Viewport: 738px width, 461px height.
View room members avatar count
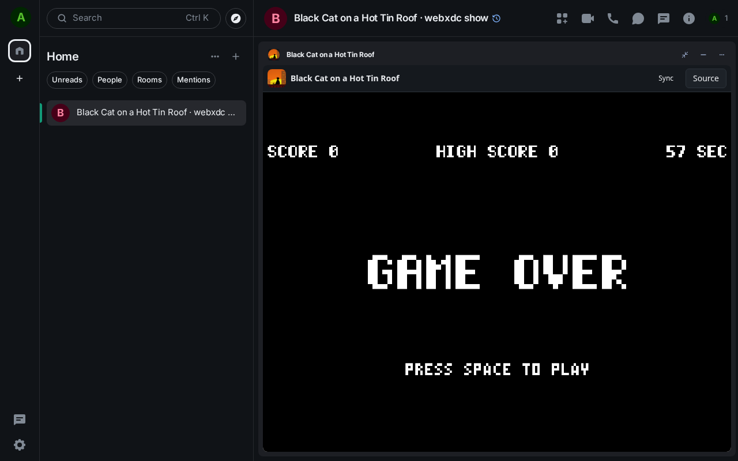click(719, 18)
